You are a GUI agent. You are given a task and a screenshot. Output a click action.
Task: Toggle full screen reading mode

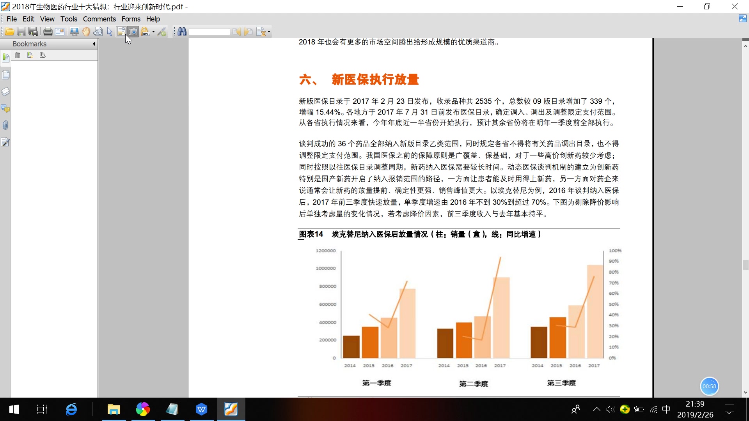[74, 32]
